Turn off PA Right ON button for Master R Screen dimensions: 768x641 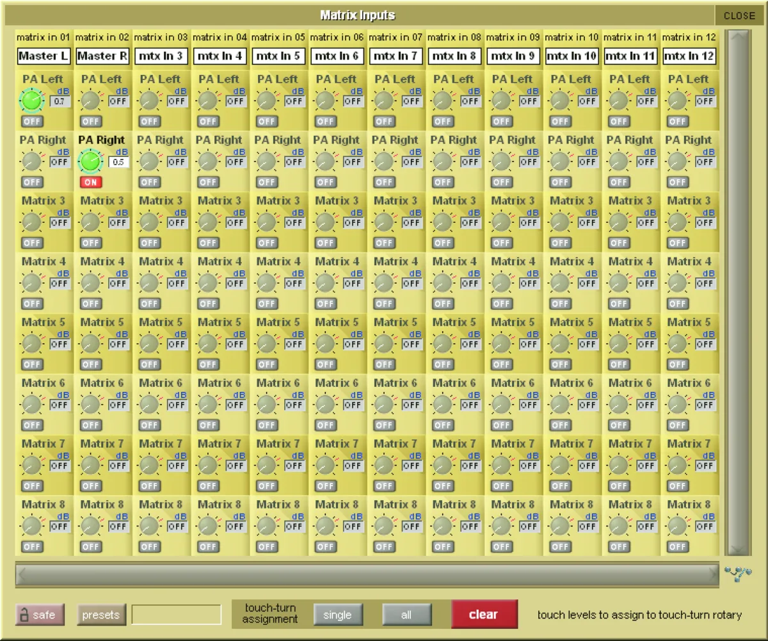point(91,182)
